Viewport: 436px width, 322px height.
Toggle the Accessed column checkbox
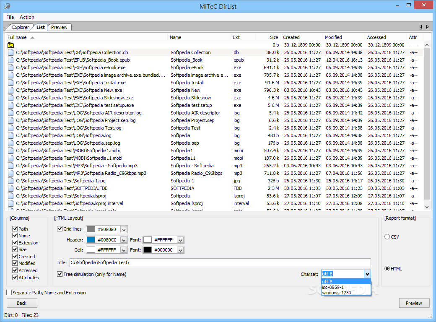click(x=15, y=270)
